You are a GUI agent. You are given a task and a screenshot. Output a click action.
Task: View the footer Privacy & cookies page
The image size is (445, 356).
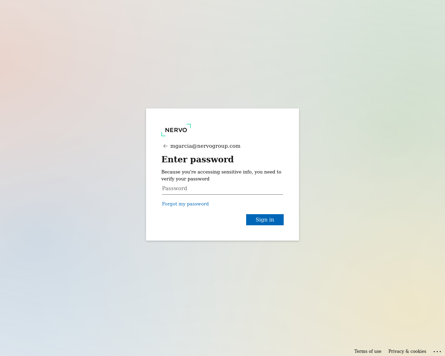(407, 351)
